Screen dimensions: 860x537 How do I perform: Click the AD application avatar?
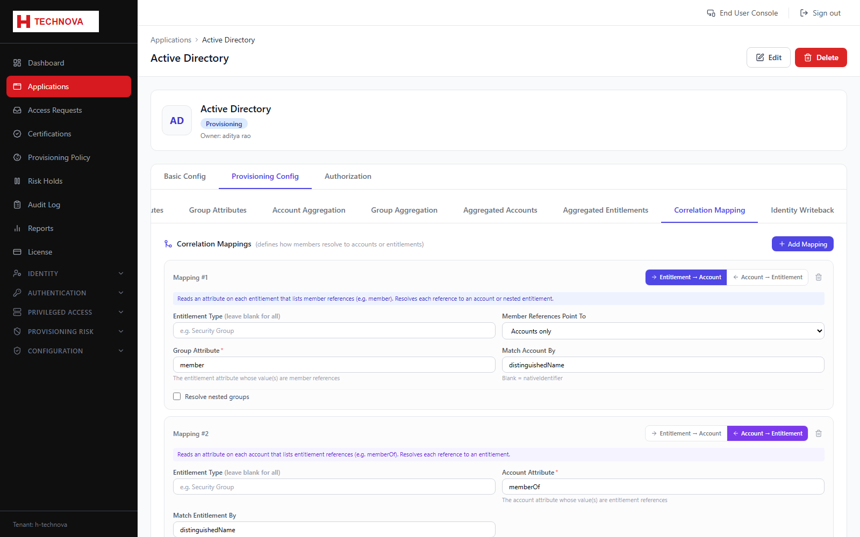(177, 120)
